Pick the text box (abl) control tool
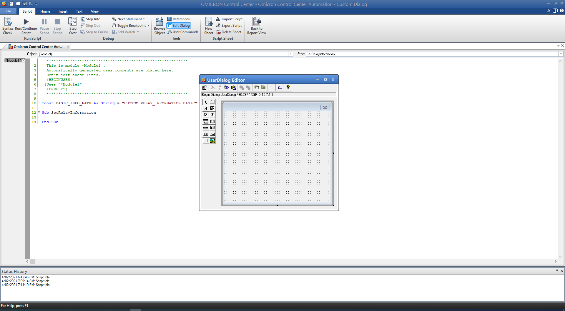Image resolution: width=565 pixels, height=311 pixels. point(212,108)
